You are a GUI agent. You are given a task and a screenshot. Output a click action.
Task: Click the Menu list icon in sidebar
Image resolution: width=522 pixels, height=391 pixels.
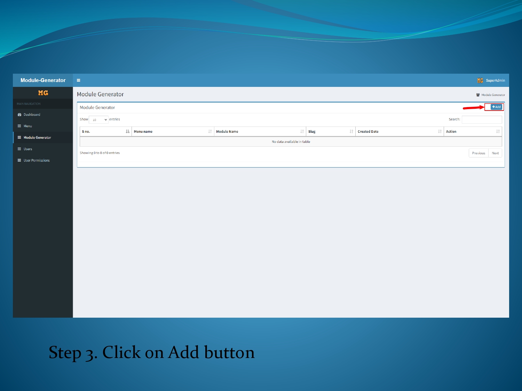coord(19,126)
